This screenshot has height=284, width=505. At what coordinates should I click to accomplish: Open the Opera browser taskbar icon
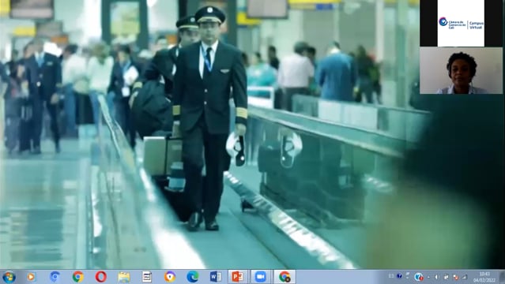101,277
